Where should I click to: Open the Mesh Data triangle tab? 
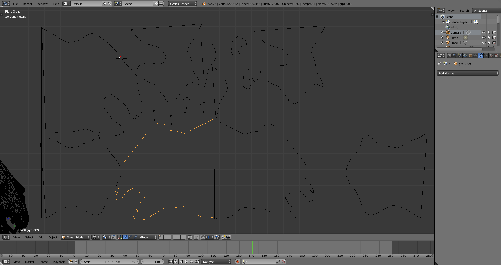pyautogui.click(x=486, y=56)
